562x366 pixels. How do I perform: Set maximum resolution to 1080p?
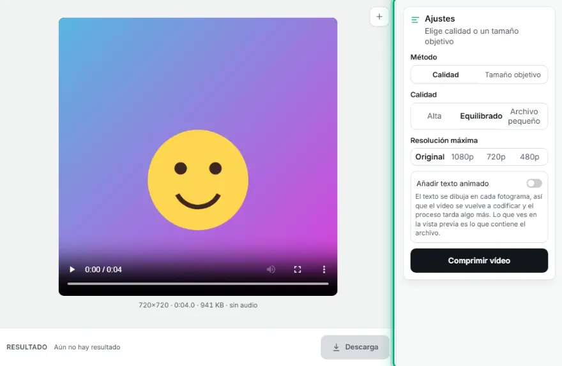[x=462, y=157]
